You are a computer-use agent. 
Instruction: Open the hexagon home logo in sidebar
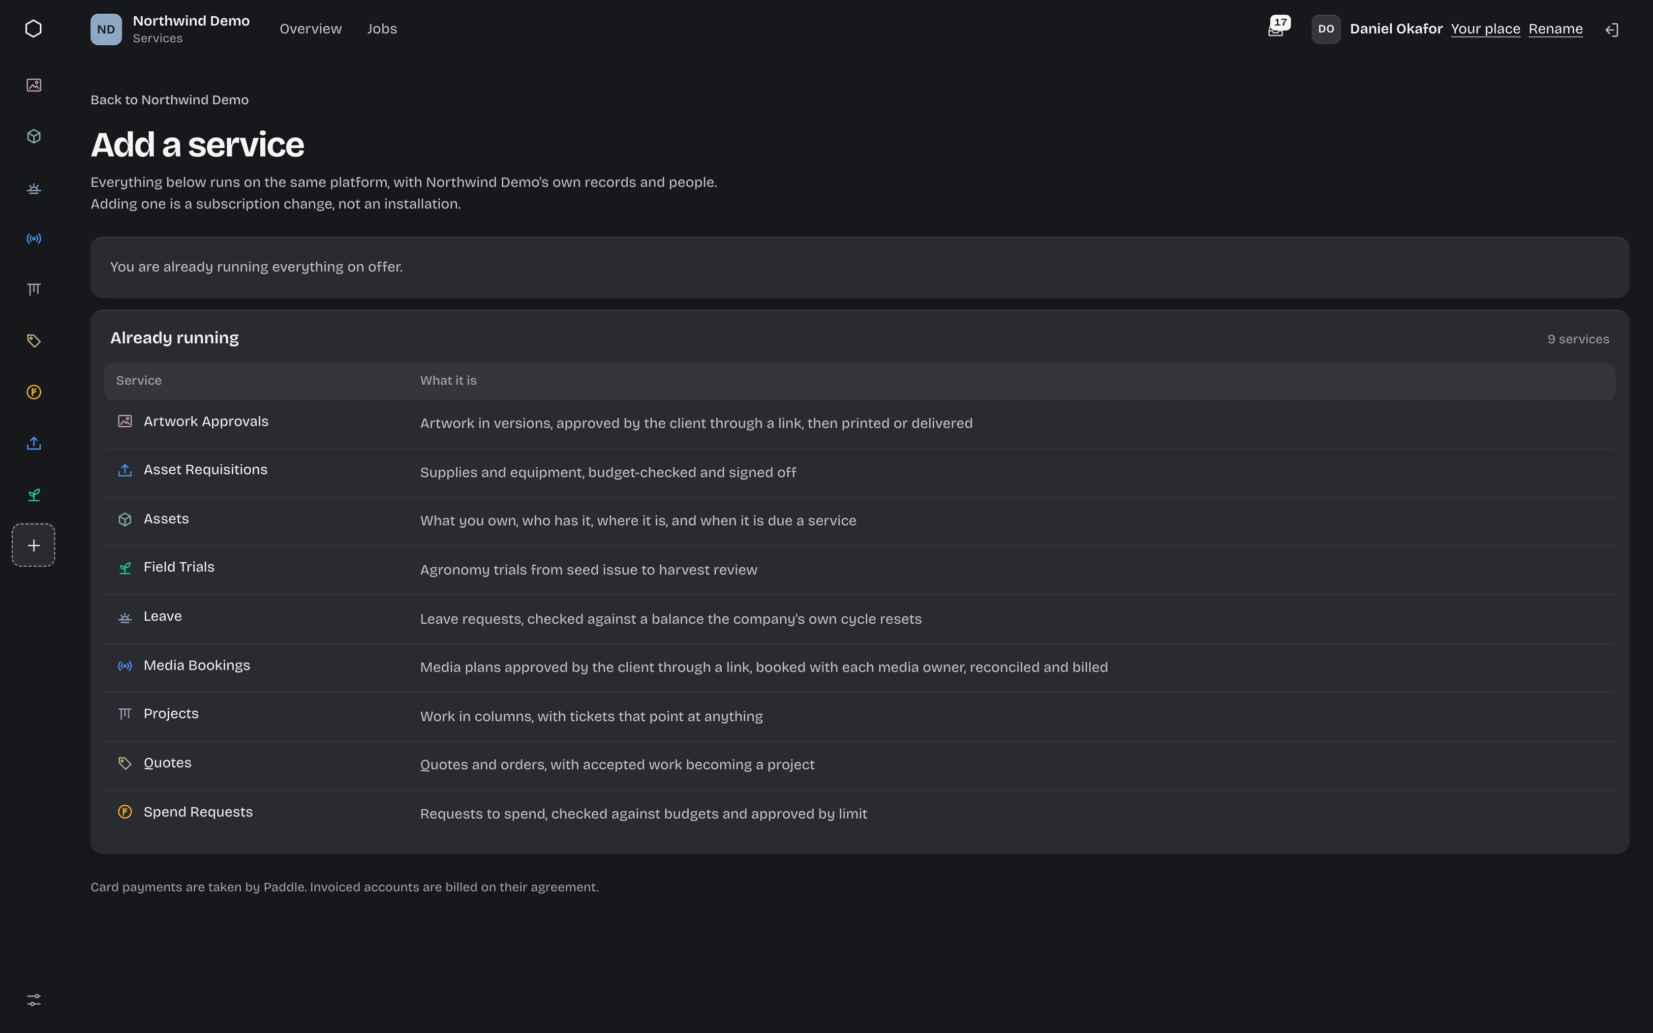[x=33, y=29]
